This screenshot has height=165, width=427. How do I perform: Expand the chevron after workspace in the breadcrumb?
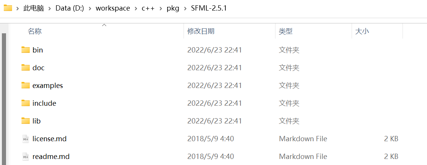(x=136, y=8)
